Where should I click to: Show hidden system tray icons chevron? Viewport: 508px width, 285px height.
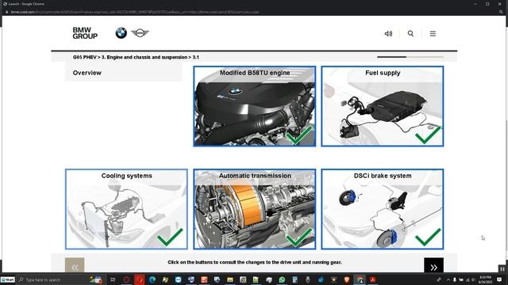click(448, 279)
